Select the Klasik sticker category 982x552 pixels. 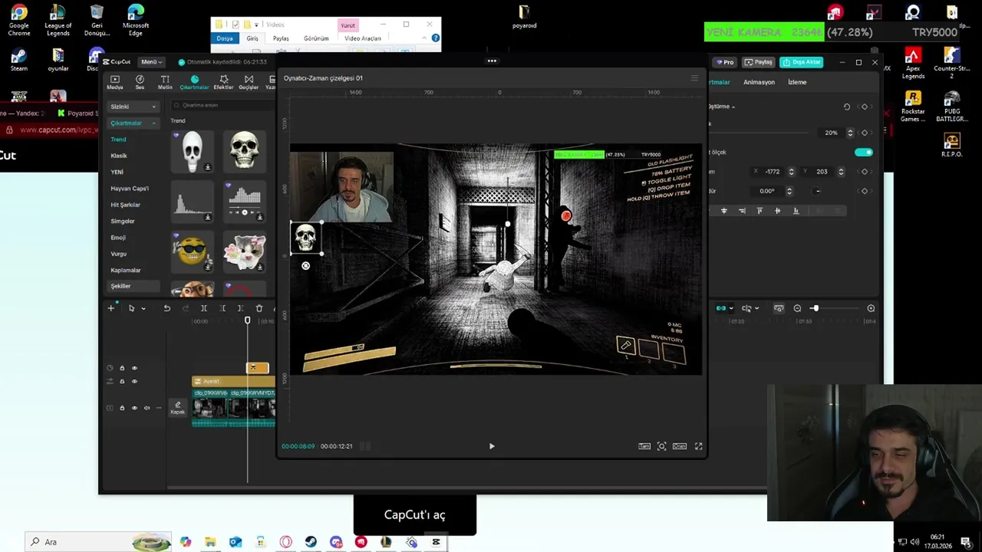119,156
